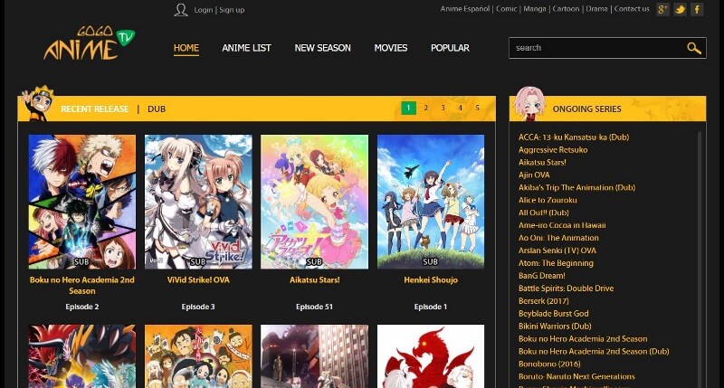This screenshot has height=388, width=724.
Task: Open the Henkei Shoujo poster thumbnail
Action: [x=431, y=202]
